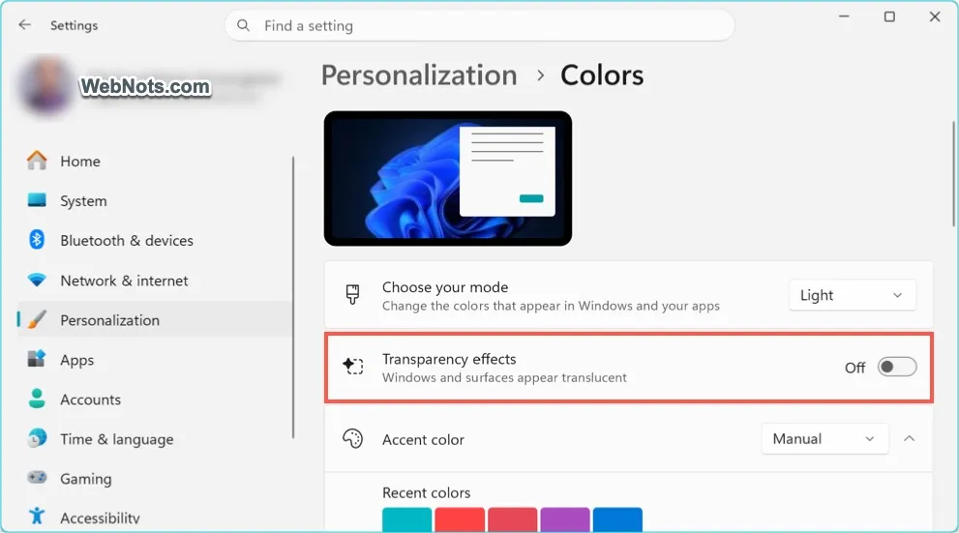Open the Home settings page
The width and height of the screenshot is (959, 533).
pos(155,161)
